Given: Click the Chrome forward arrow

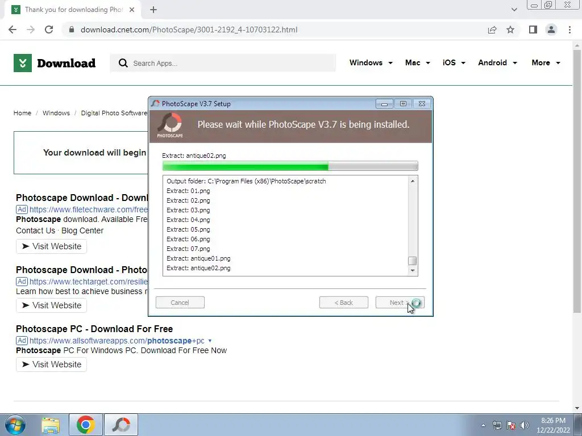Looking at the screenshot, I should [x=31, y=30].
